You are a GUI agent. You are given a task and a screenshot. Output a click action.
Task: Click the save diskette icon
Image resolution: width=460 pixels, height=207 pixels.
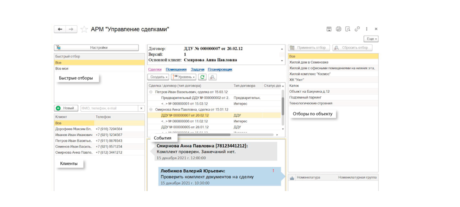tap(329, 29)
